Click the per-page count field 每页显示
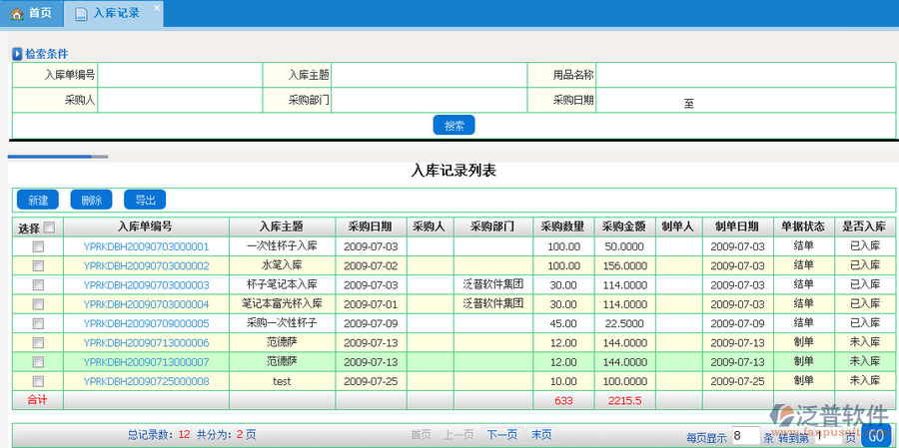 [744, 436]
